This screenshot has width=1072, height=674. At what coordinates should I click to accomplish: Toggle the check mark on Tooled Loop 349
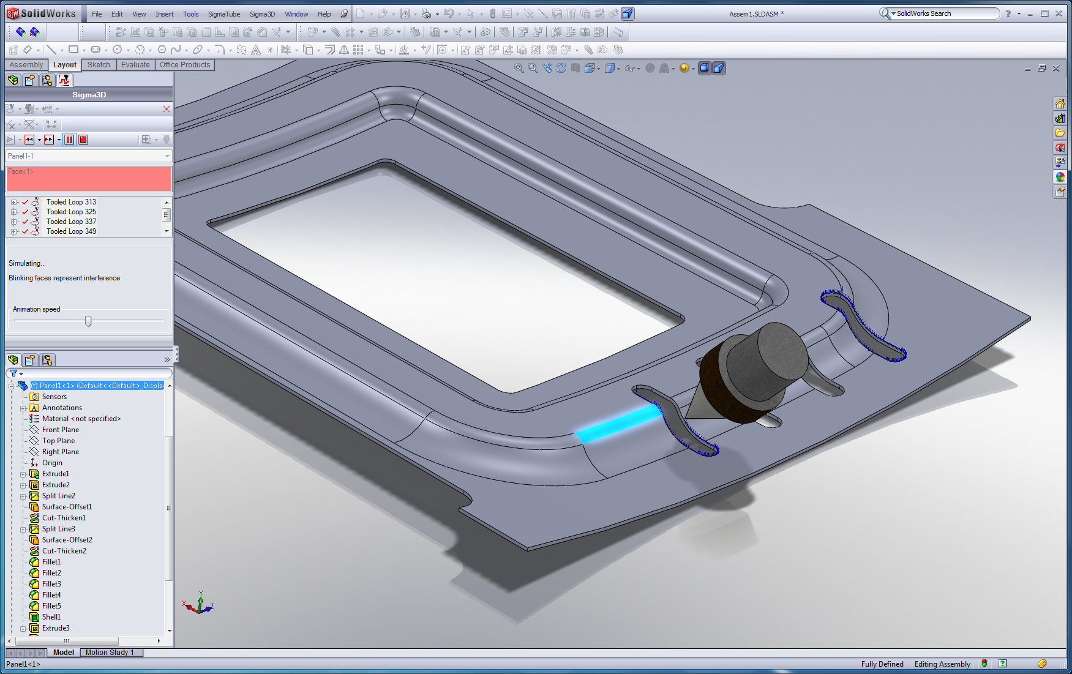click(25, 231)
